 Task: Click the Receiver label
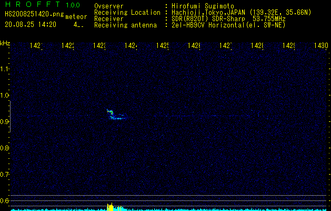pos(109,19)
